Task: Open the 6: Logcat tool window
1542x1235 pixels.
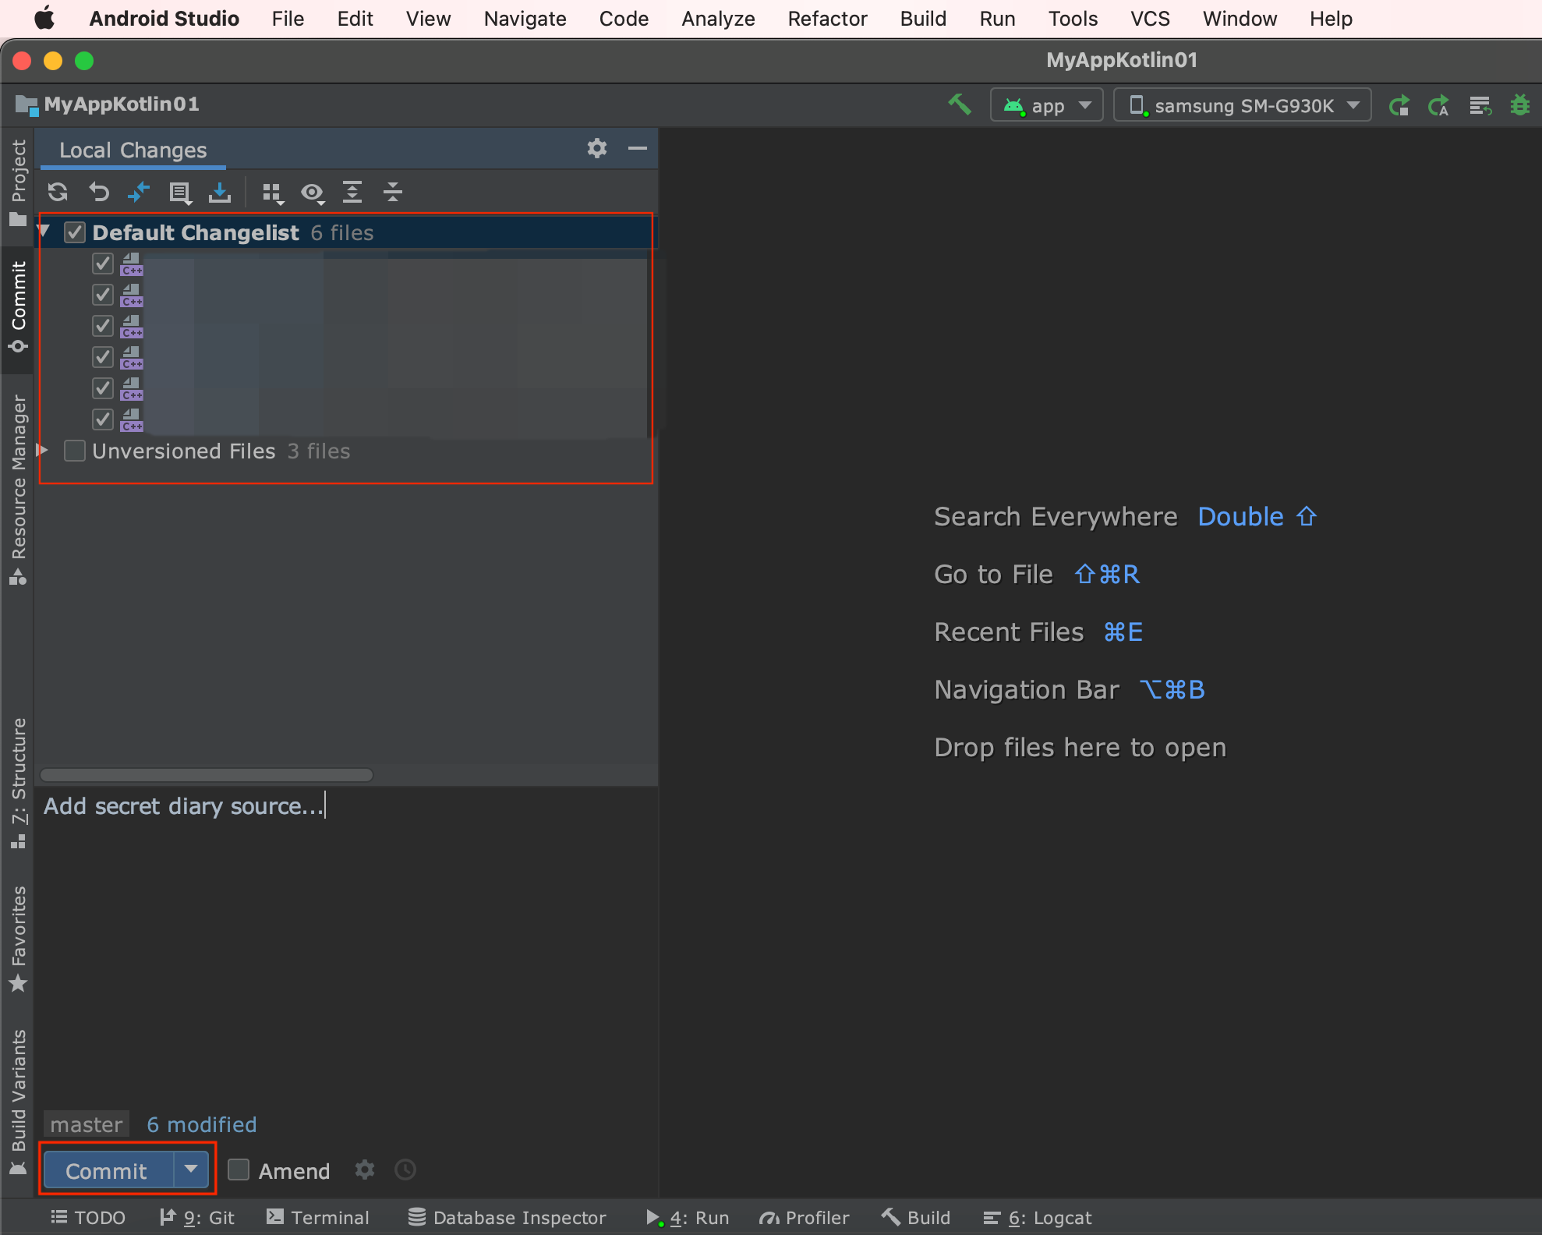Action: 1038,1217
